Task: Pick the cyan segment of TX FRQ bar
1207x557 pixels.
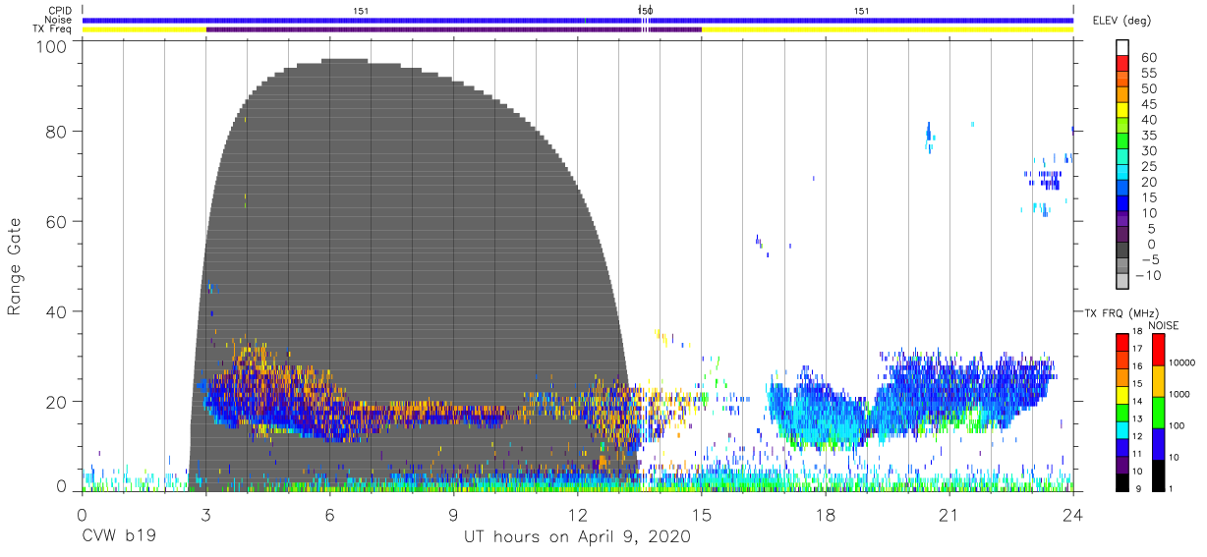Action: pos(1122,429)
